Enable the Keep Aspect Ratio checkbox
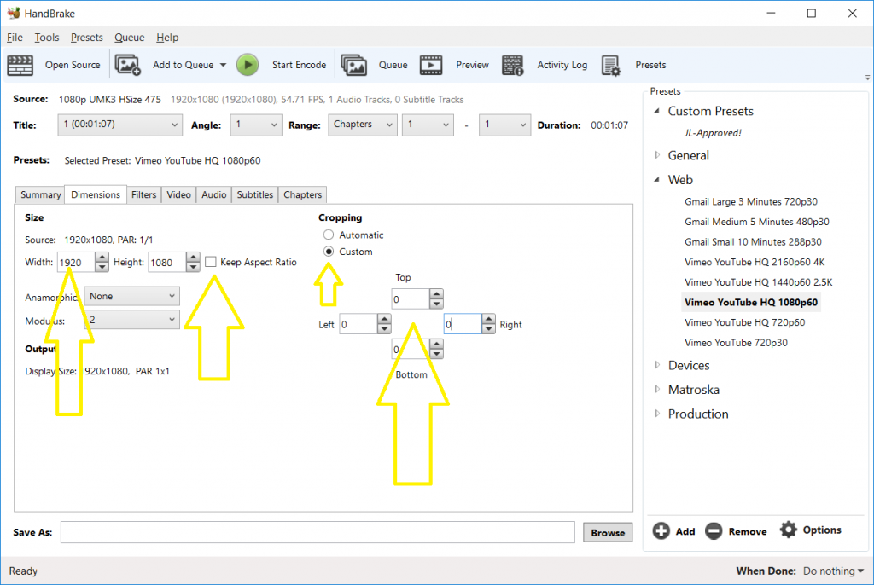The height and width of the screenshot is (585, 874). [211, 262]
